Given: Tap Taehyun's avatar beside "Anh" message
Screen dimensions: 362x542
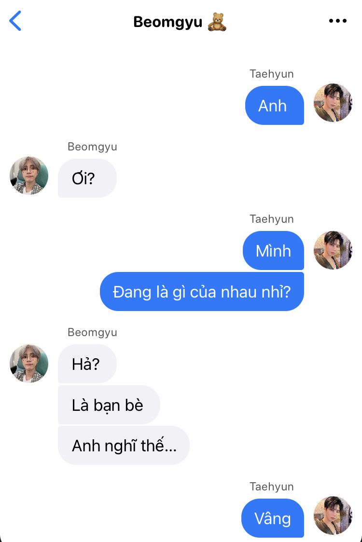Looking at the screenshot, I should (x=333, y=103).
